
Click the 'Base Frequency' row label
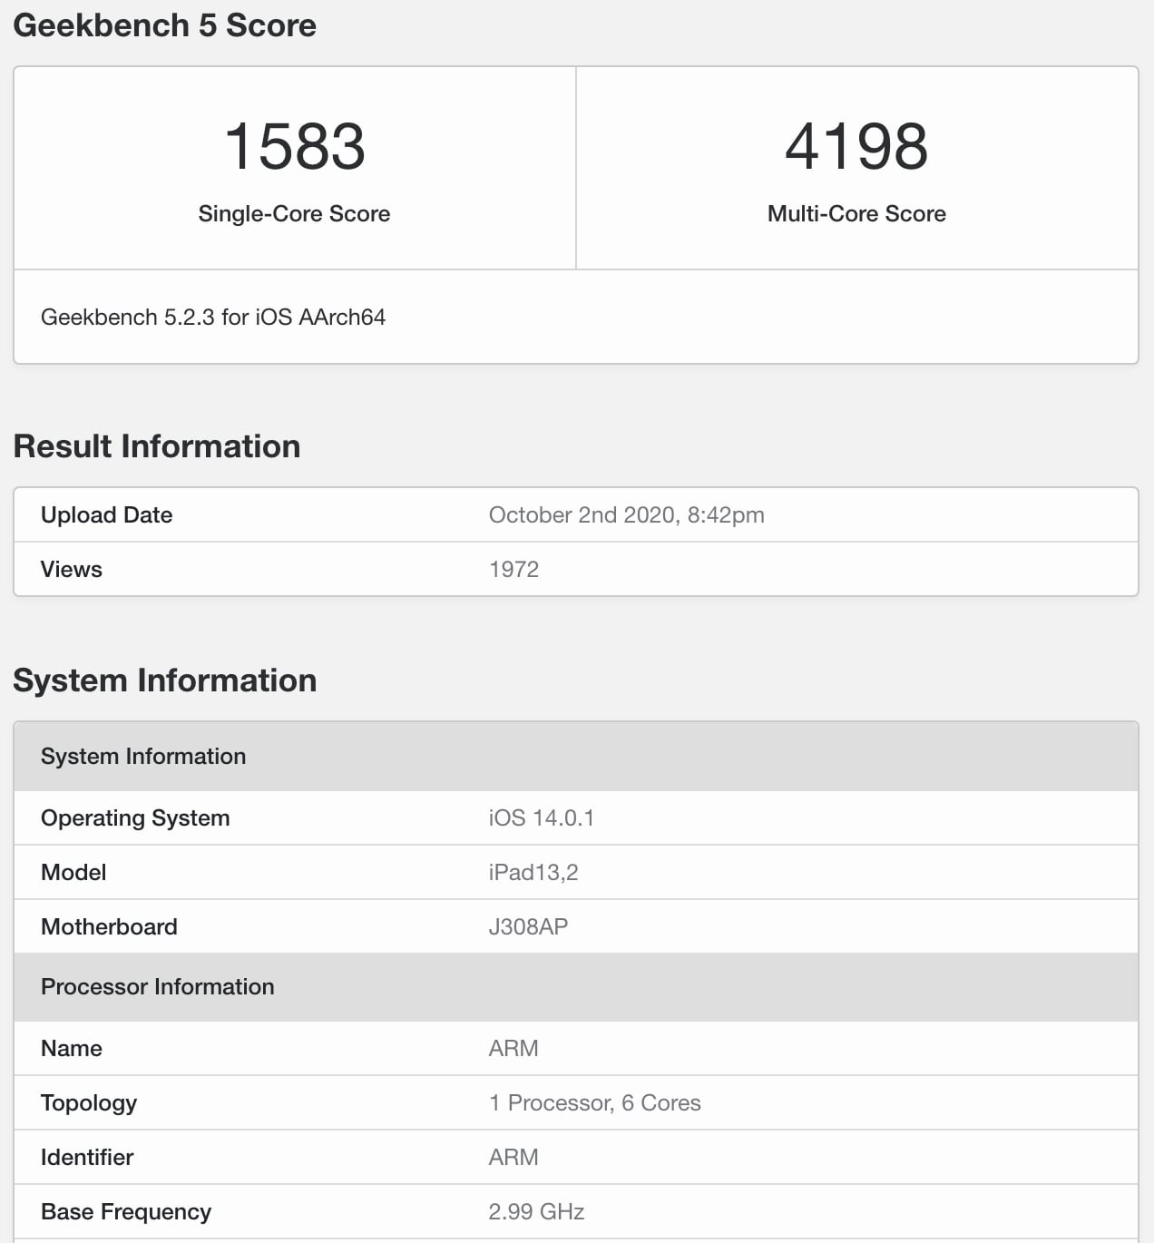click(x=126, y=1211)
